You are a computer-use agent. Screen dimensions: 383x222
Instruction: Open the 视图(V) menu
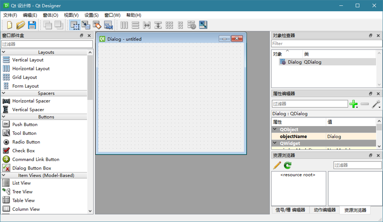click(71, 15)
